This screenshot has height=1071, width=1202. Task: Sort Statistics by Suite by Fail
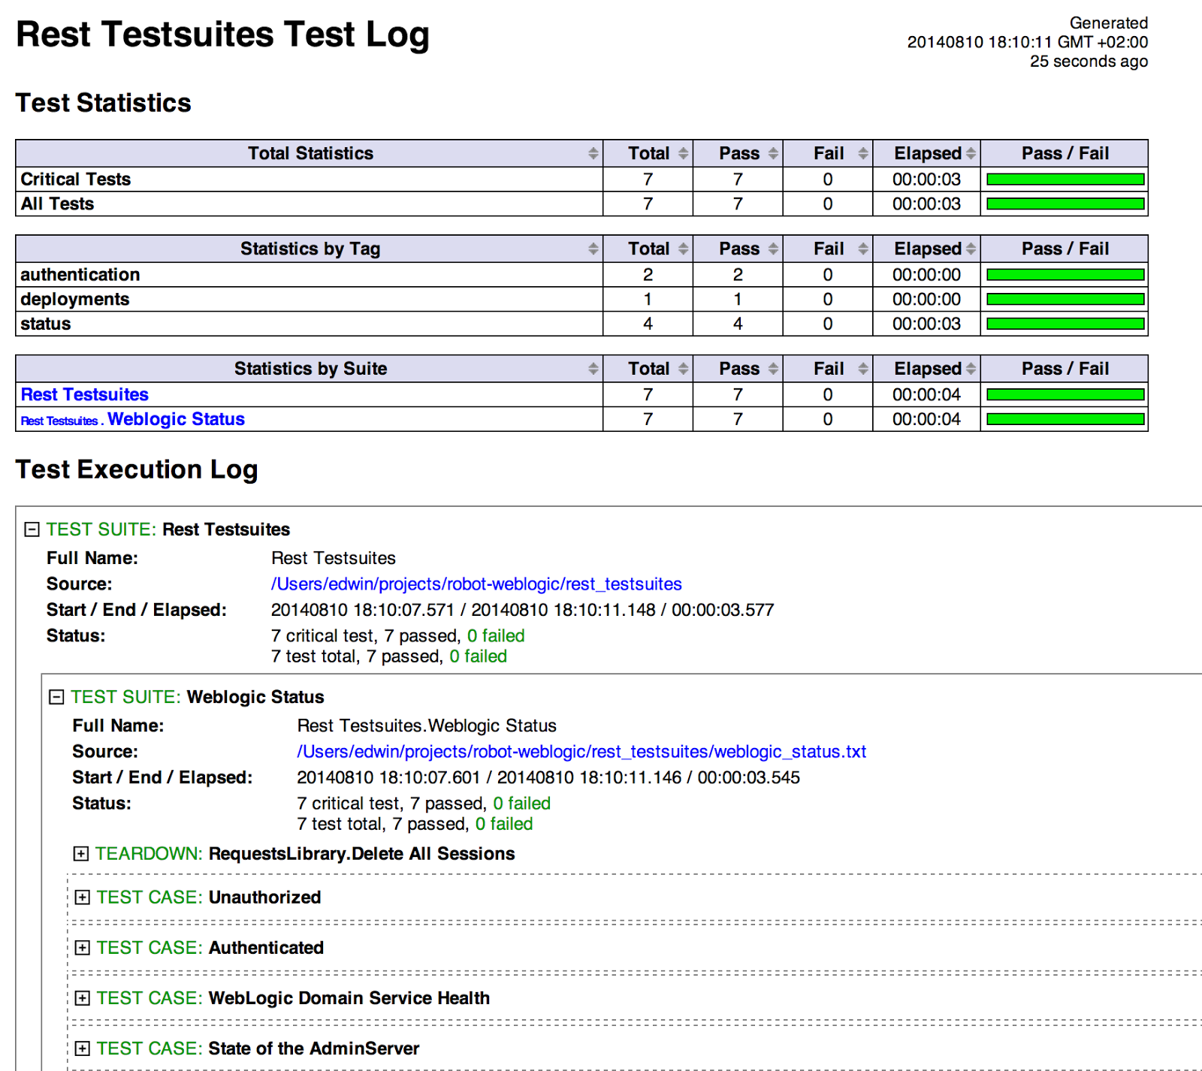(828, 369)
